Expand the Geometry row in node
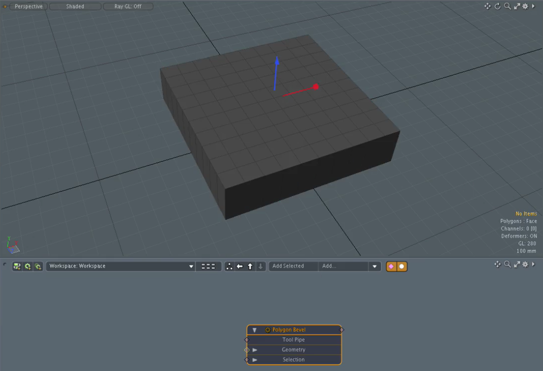This screenshot has width=543, height=371. click(x=255, y=350)
